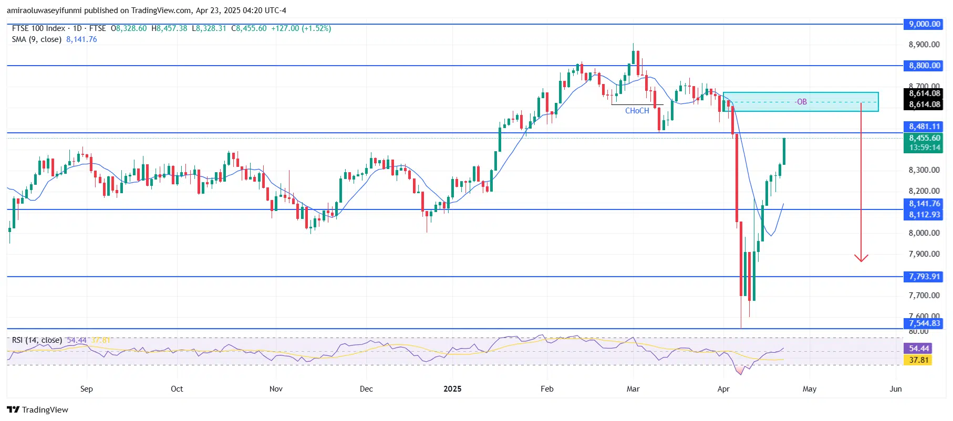Click the Mar label on time axis
Viewport: 953px width, 421px height.
coord(633,389)
